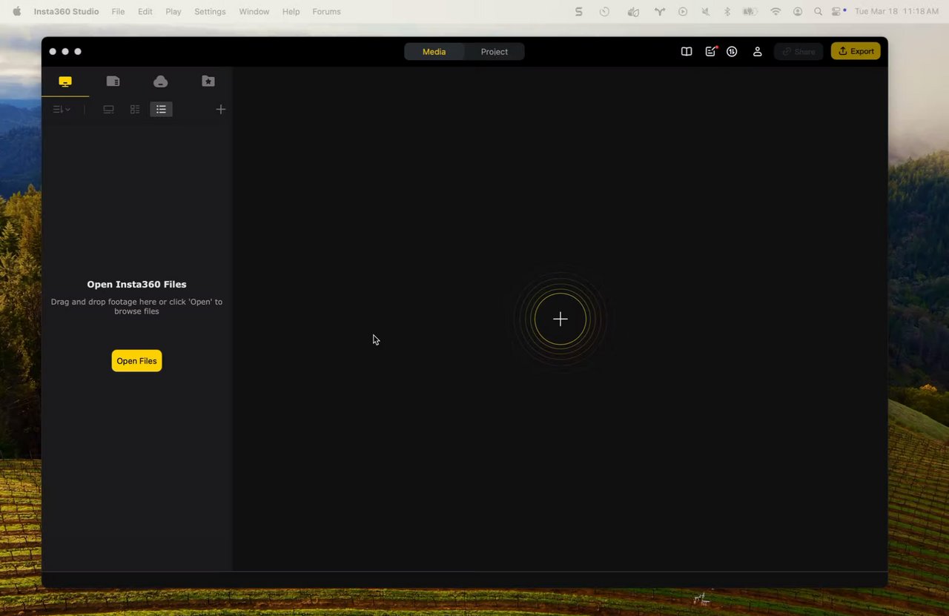
Task: Select the list view toggle
Action: point(161,110)
